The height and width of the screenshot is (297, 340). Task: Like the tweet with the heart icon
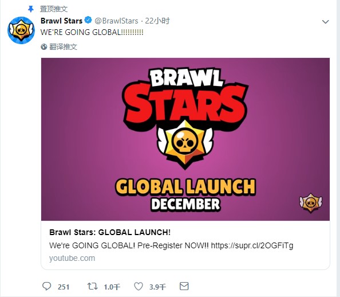pos(139,286)
